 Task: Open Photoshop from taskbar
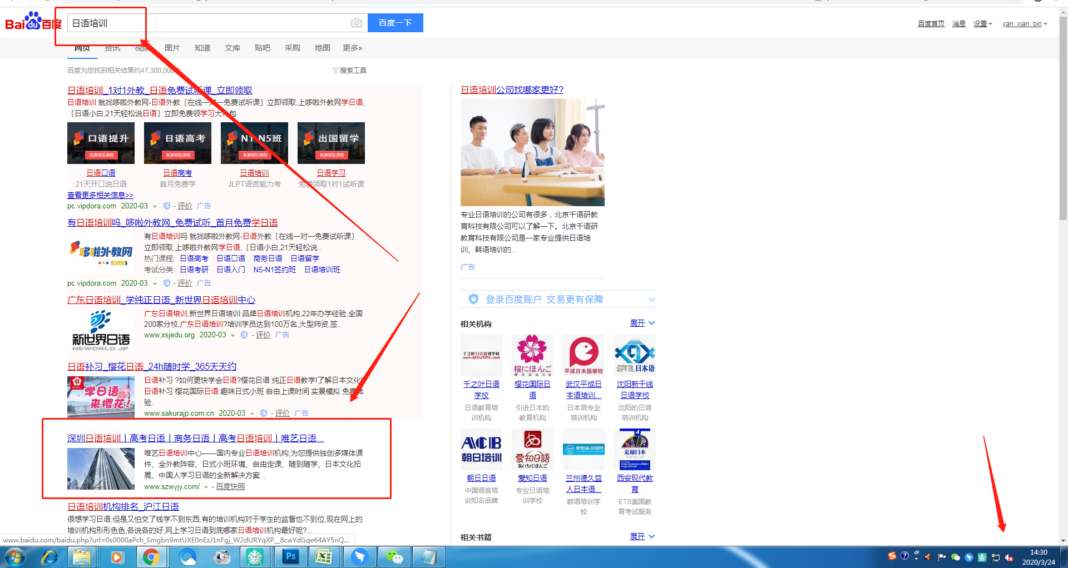[x=290, y=557]
